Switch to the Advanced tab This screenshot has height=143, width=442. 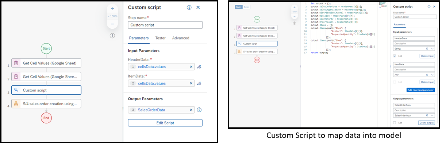click(x=181, y=38)
